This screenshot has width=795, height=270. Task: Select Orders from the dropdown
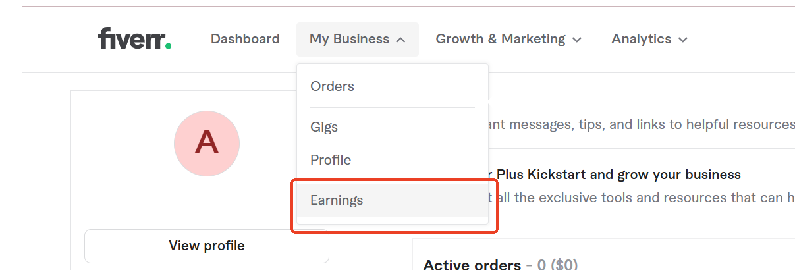click(332, 86)
